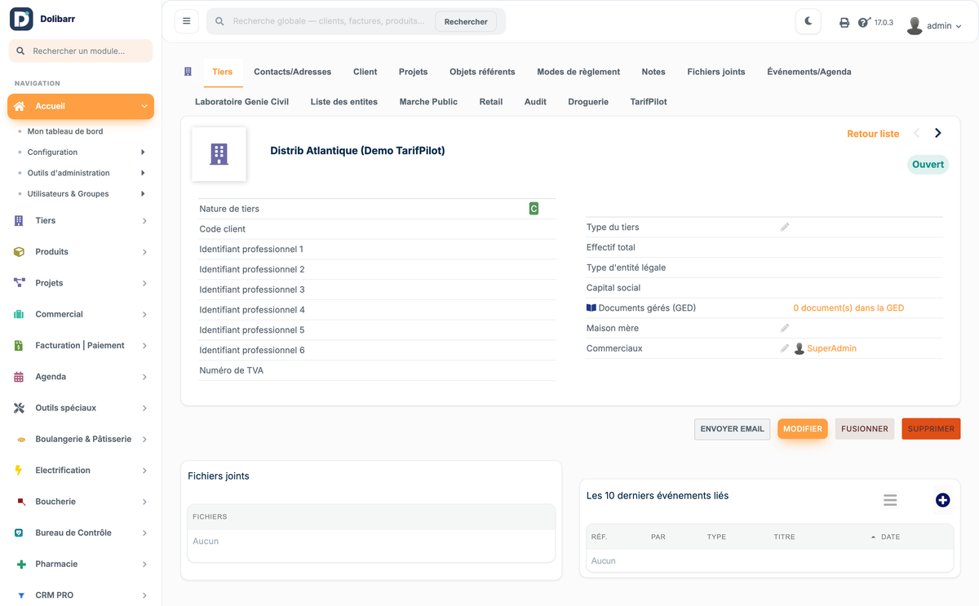Expand the Configuration submenu arrow
The height and width of the screenshot is (606, 979).
pos(143,153)
